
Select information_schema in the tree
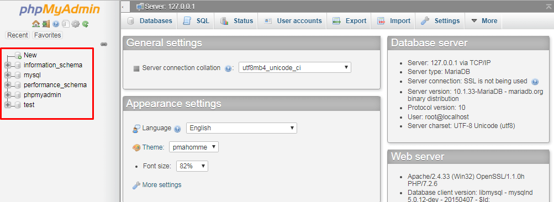tap(53, 65)
